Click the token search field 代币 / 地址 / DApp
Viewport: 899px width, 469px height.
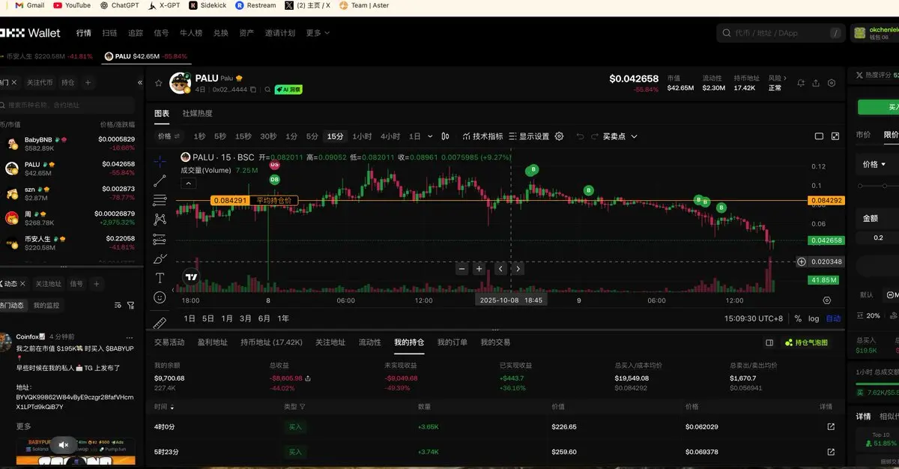point(781,33)
